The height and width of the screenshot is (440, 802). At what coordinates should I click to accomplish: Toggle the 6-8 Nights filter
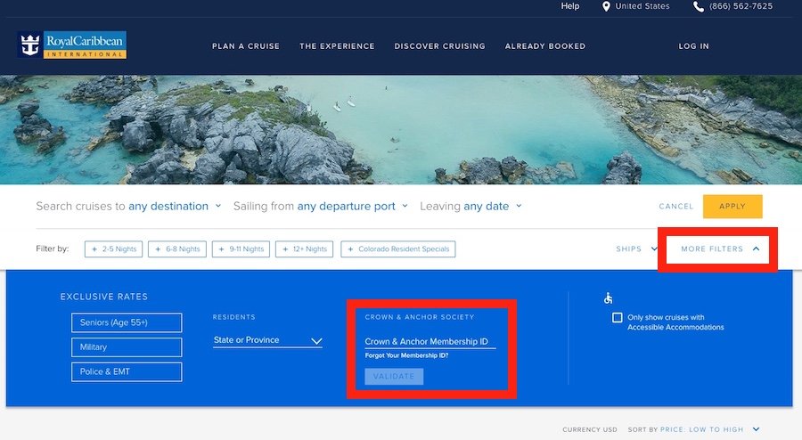[177, 249]
